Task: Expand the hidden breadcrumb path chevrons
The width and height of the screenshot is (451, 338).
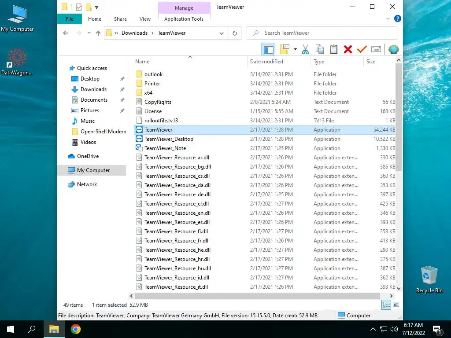Action: pyautogui.click(x=116, y=33)
